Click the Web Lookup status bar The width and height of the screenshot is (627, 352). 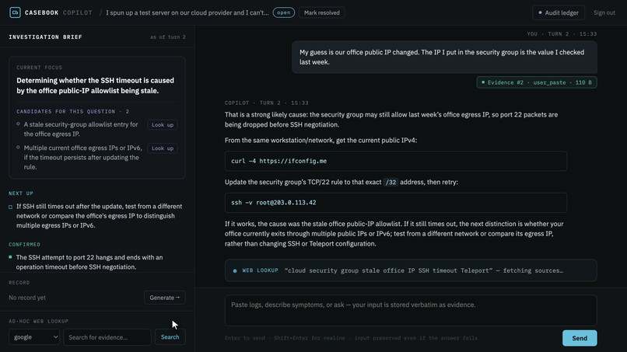[x=411, y=270]
